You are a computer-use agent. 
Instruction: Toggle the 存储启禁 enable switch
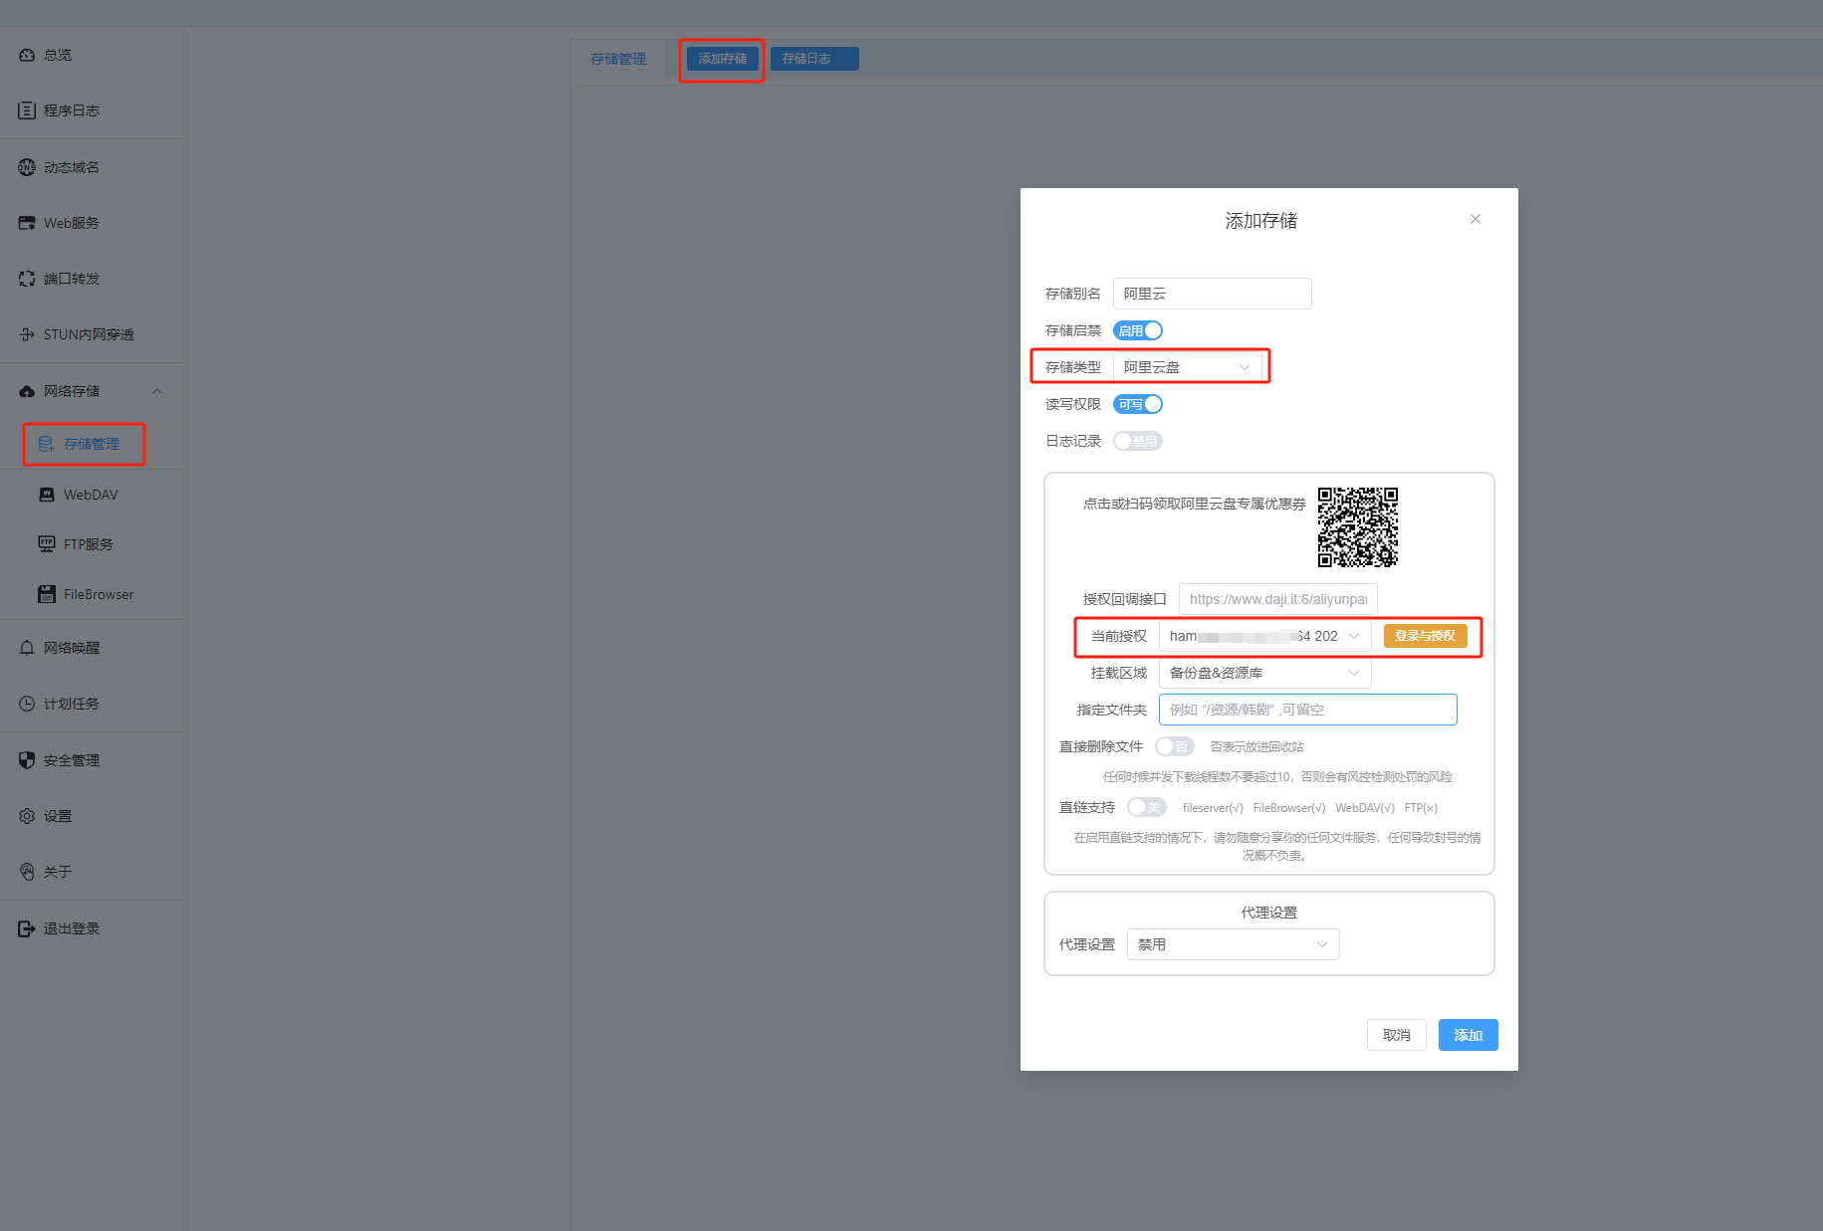point(1138,330)
